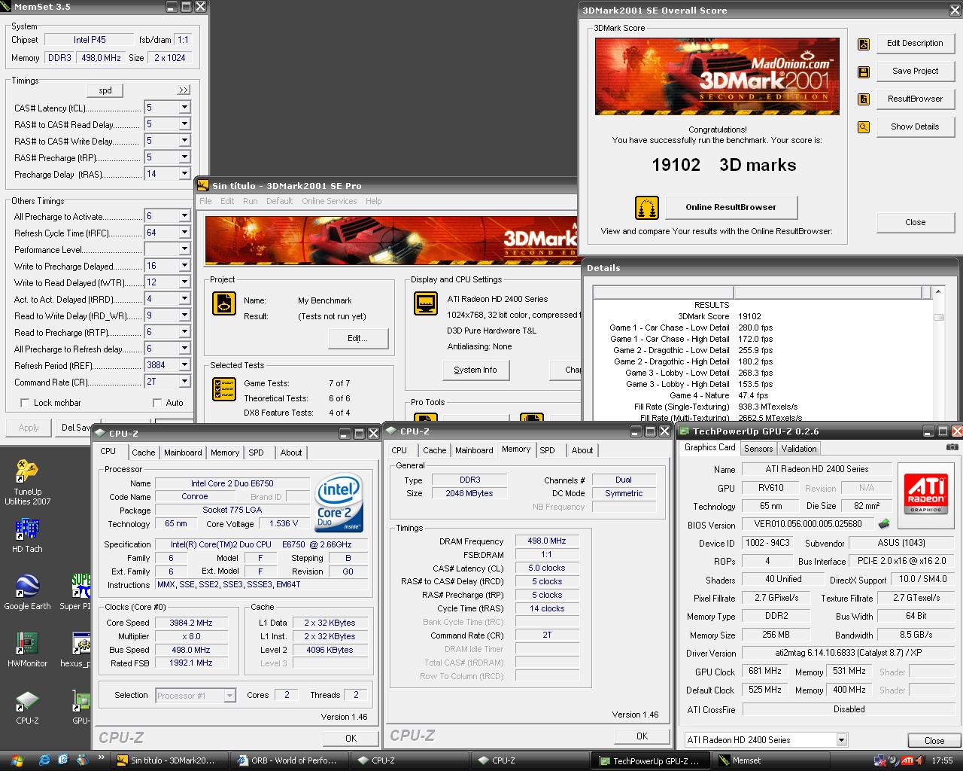Image resolution: width=963 pixels, height=771 pixels.
Task: Enable Lock mchbar checkbox in MemSet
Action: (25, 403)
